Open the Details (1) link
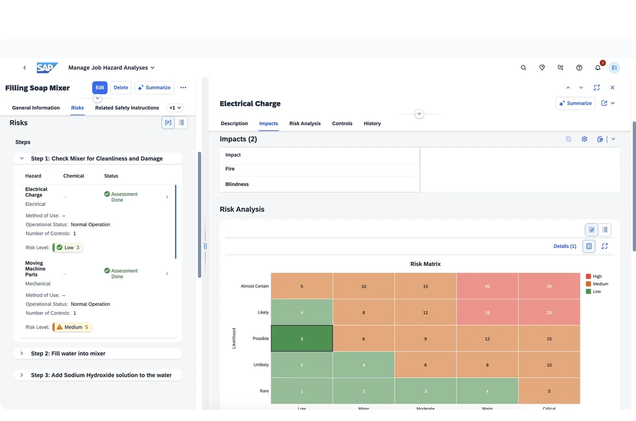Screen dimensions: 636x421 coord(565,246)
